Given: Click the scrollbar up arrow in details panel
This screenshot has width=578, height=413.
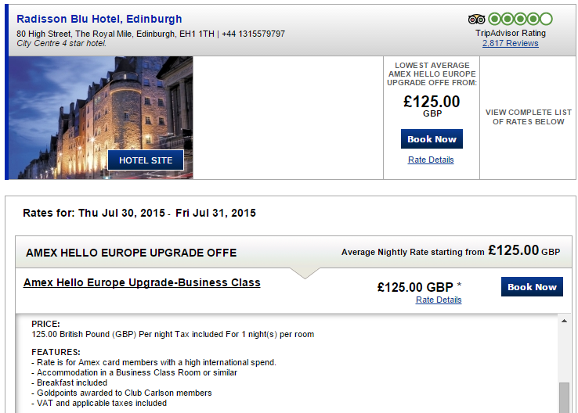Looking at the screenshot, I should (x=564, y=321).
